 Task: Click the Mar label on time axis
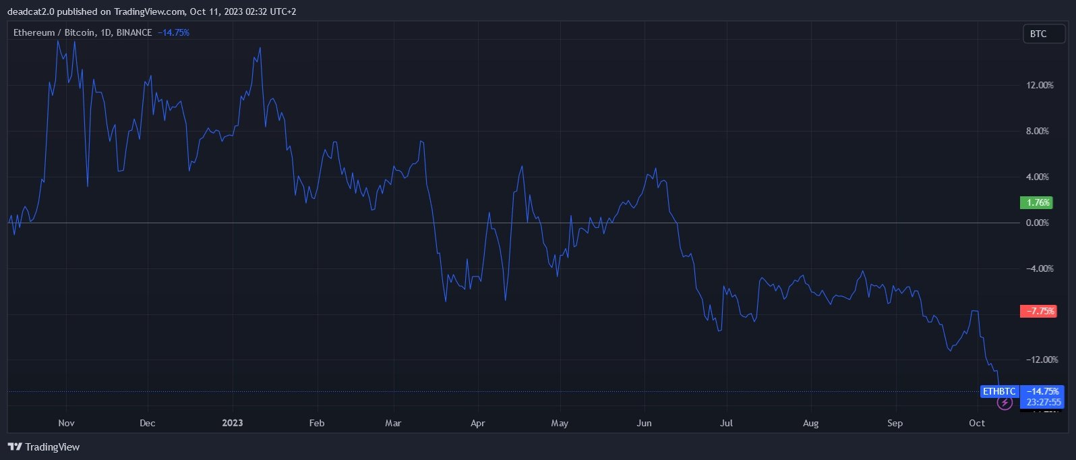coord(392,423)
